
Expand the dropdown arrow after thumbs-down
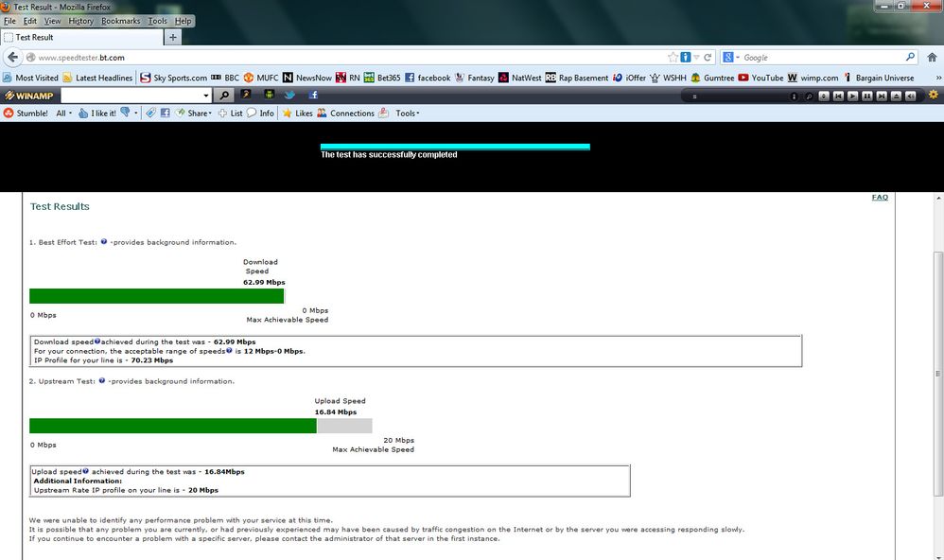tap(136, 113)
